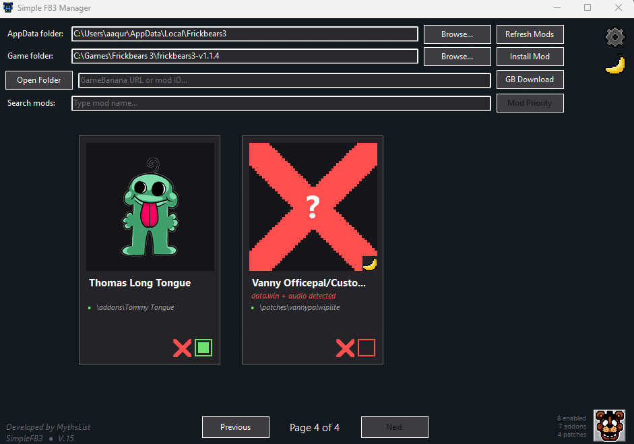This screenshot has height=444, width=634.
Task: Click Mod Priority button
Action: [530, 103]
